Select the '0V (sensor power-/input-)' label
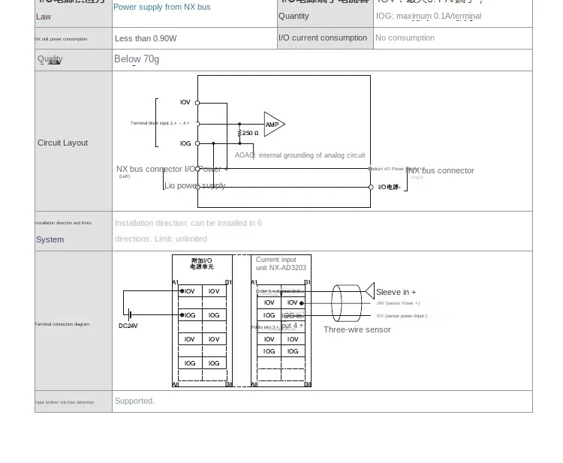 pos(402,316)
